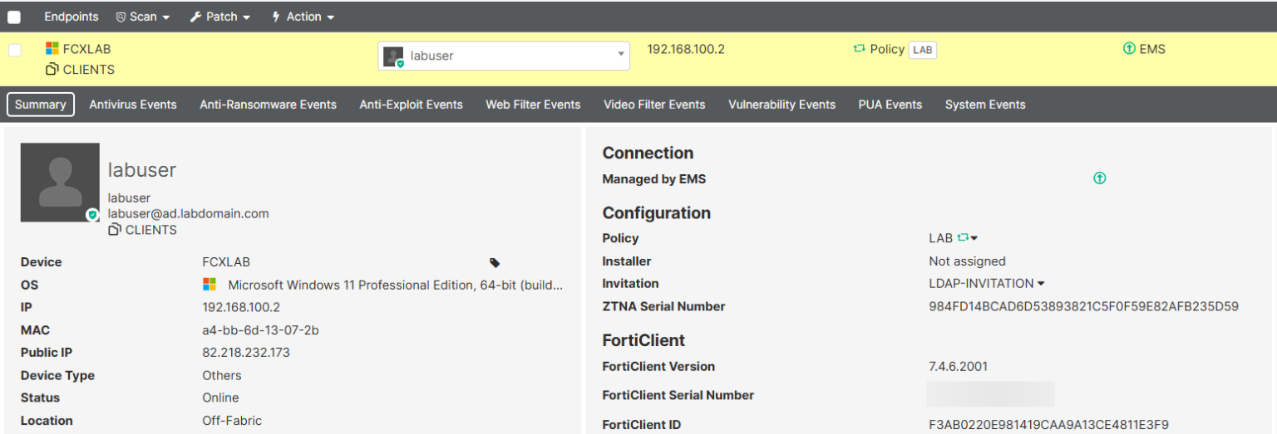Open the Anti-Ransomware Events tab
Screen dimensions: 1277x434
pos(268,105)
